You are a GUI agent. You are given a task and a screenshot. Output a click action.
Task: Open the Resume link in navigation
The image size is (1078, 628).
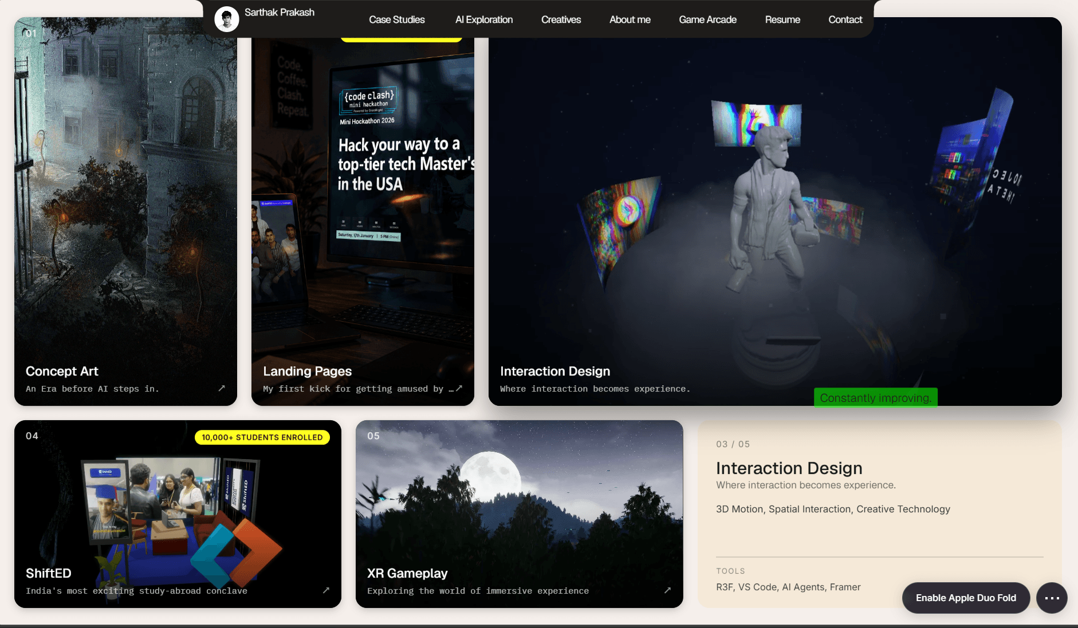[782, 19]
